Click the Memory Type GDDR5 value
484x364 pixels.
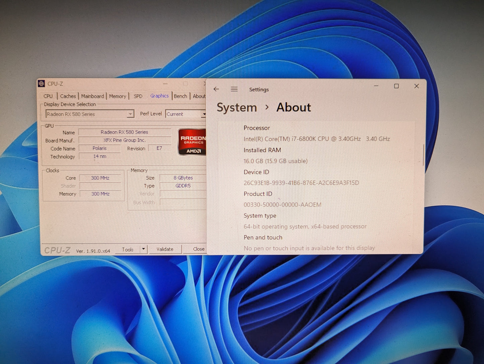(x=183, y=186)
